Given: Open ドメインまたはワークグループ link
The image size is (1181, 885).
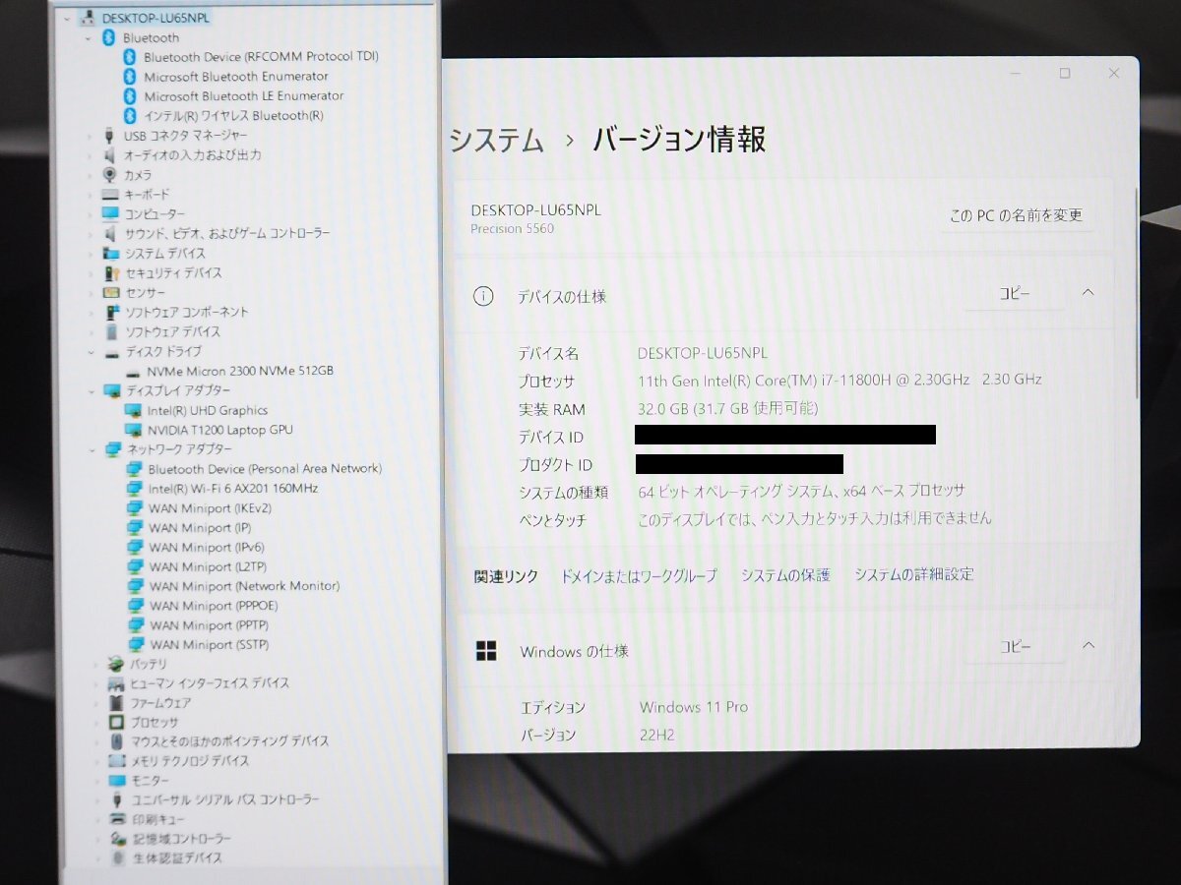Looking at the screenshot, I should [x=639, y=576].
